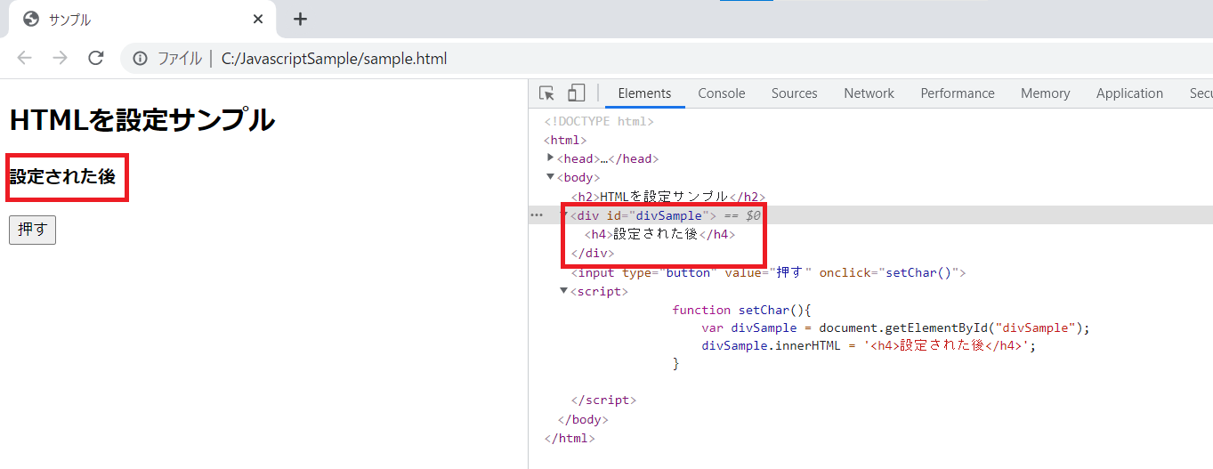Click the function setChar(){ code line
This screenshot has height=469, width=1213.
(x=743, y=310)
